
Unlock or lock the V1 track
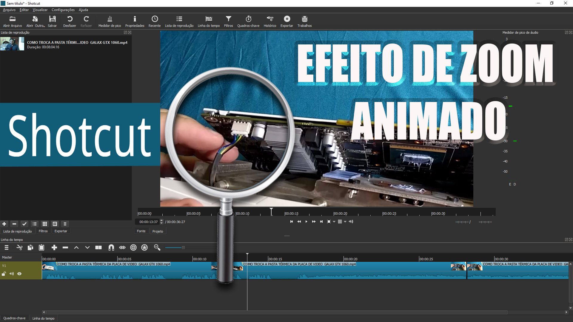(4, 274)
